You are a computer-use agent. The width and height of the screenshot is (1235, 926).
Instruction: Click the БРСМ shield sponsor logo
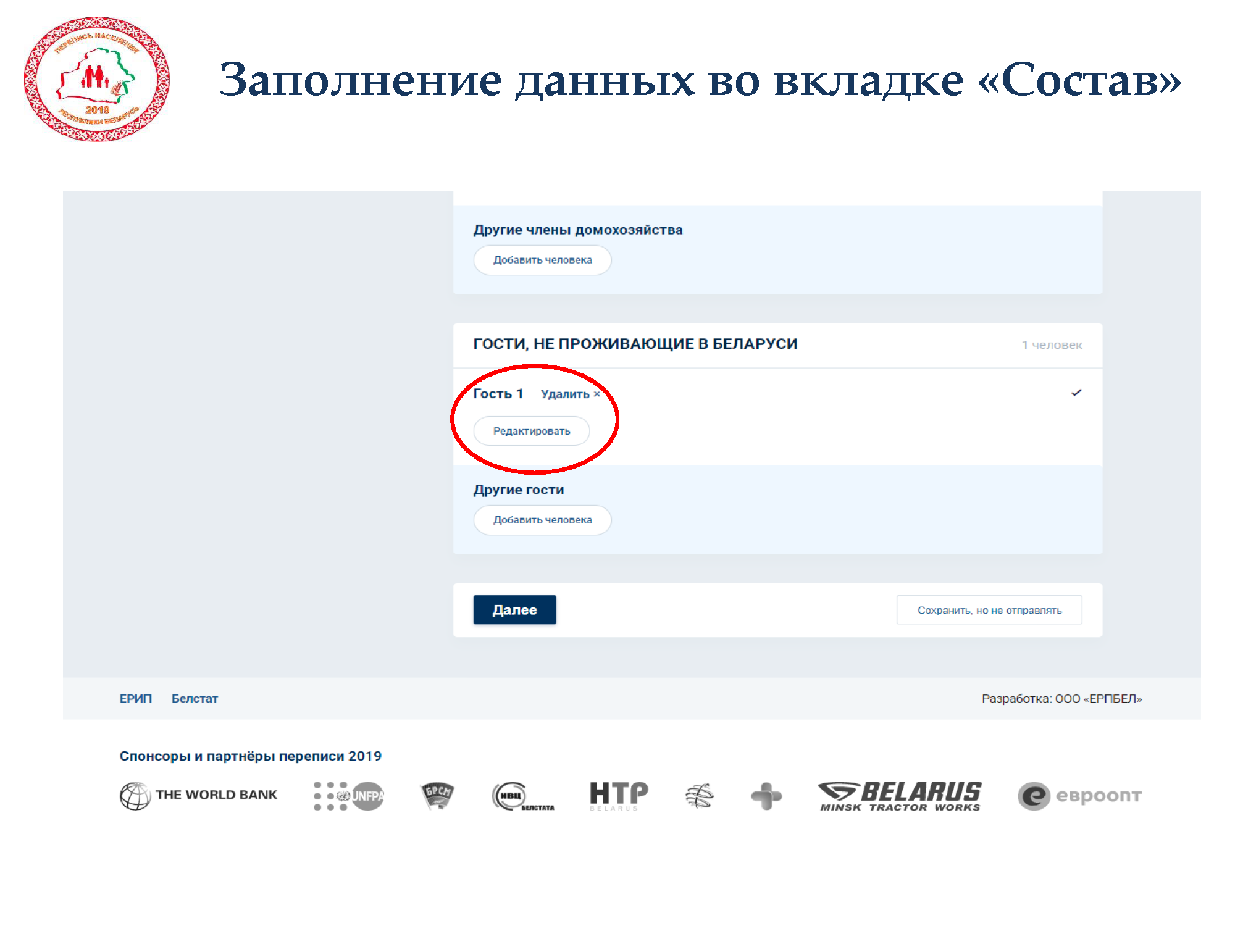click(x=437, y=795)
